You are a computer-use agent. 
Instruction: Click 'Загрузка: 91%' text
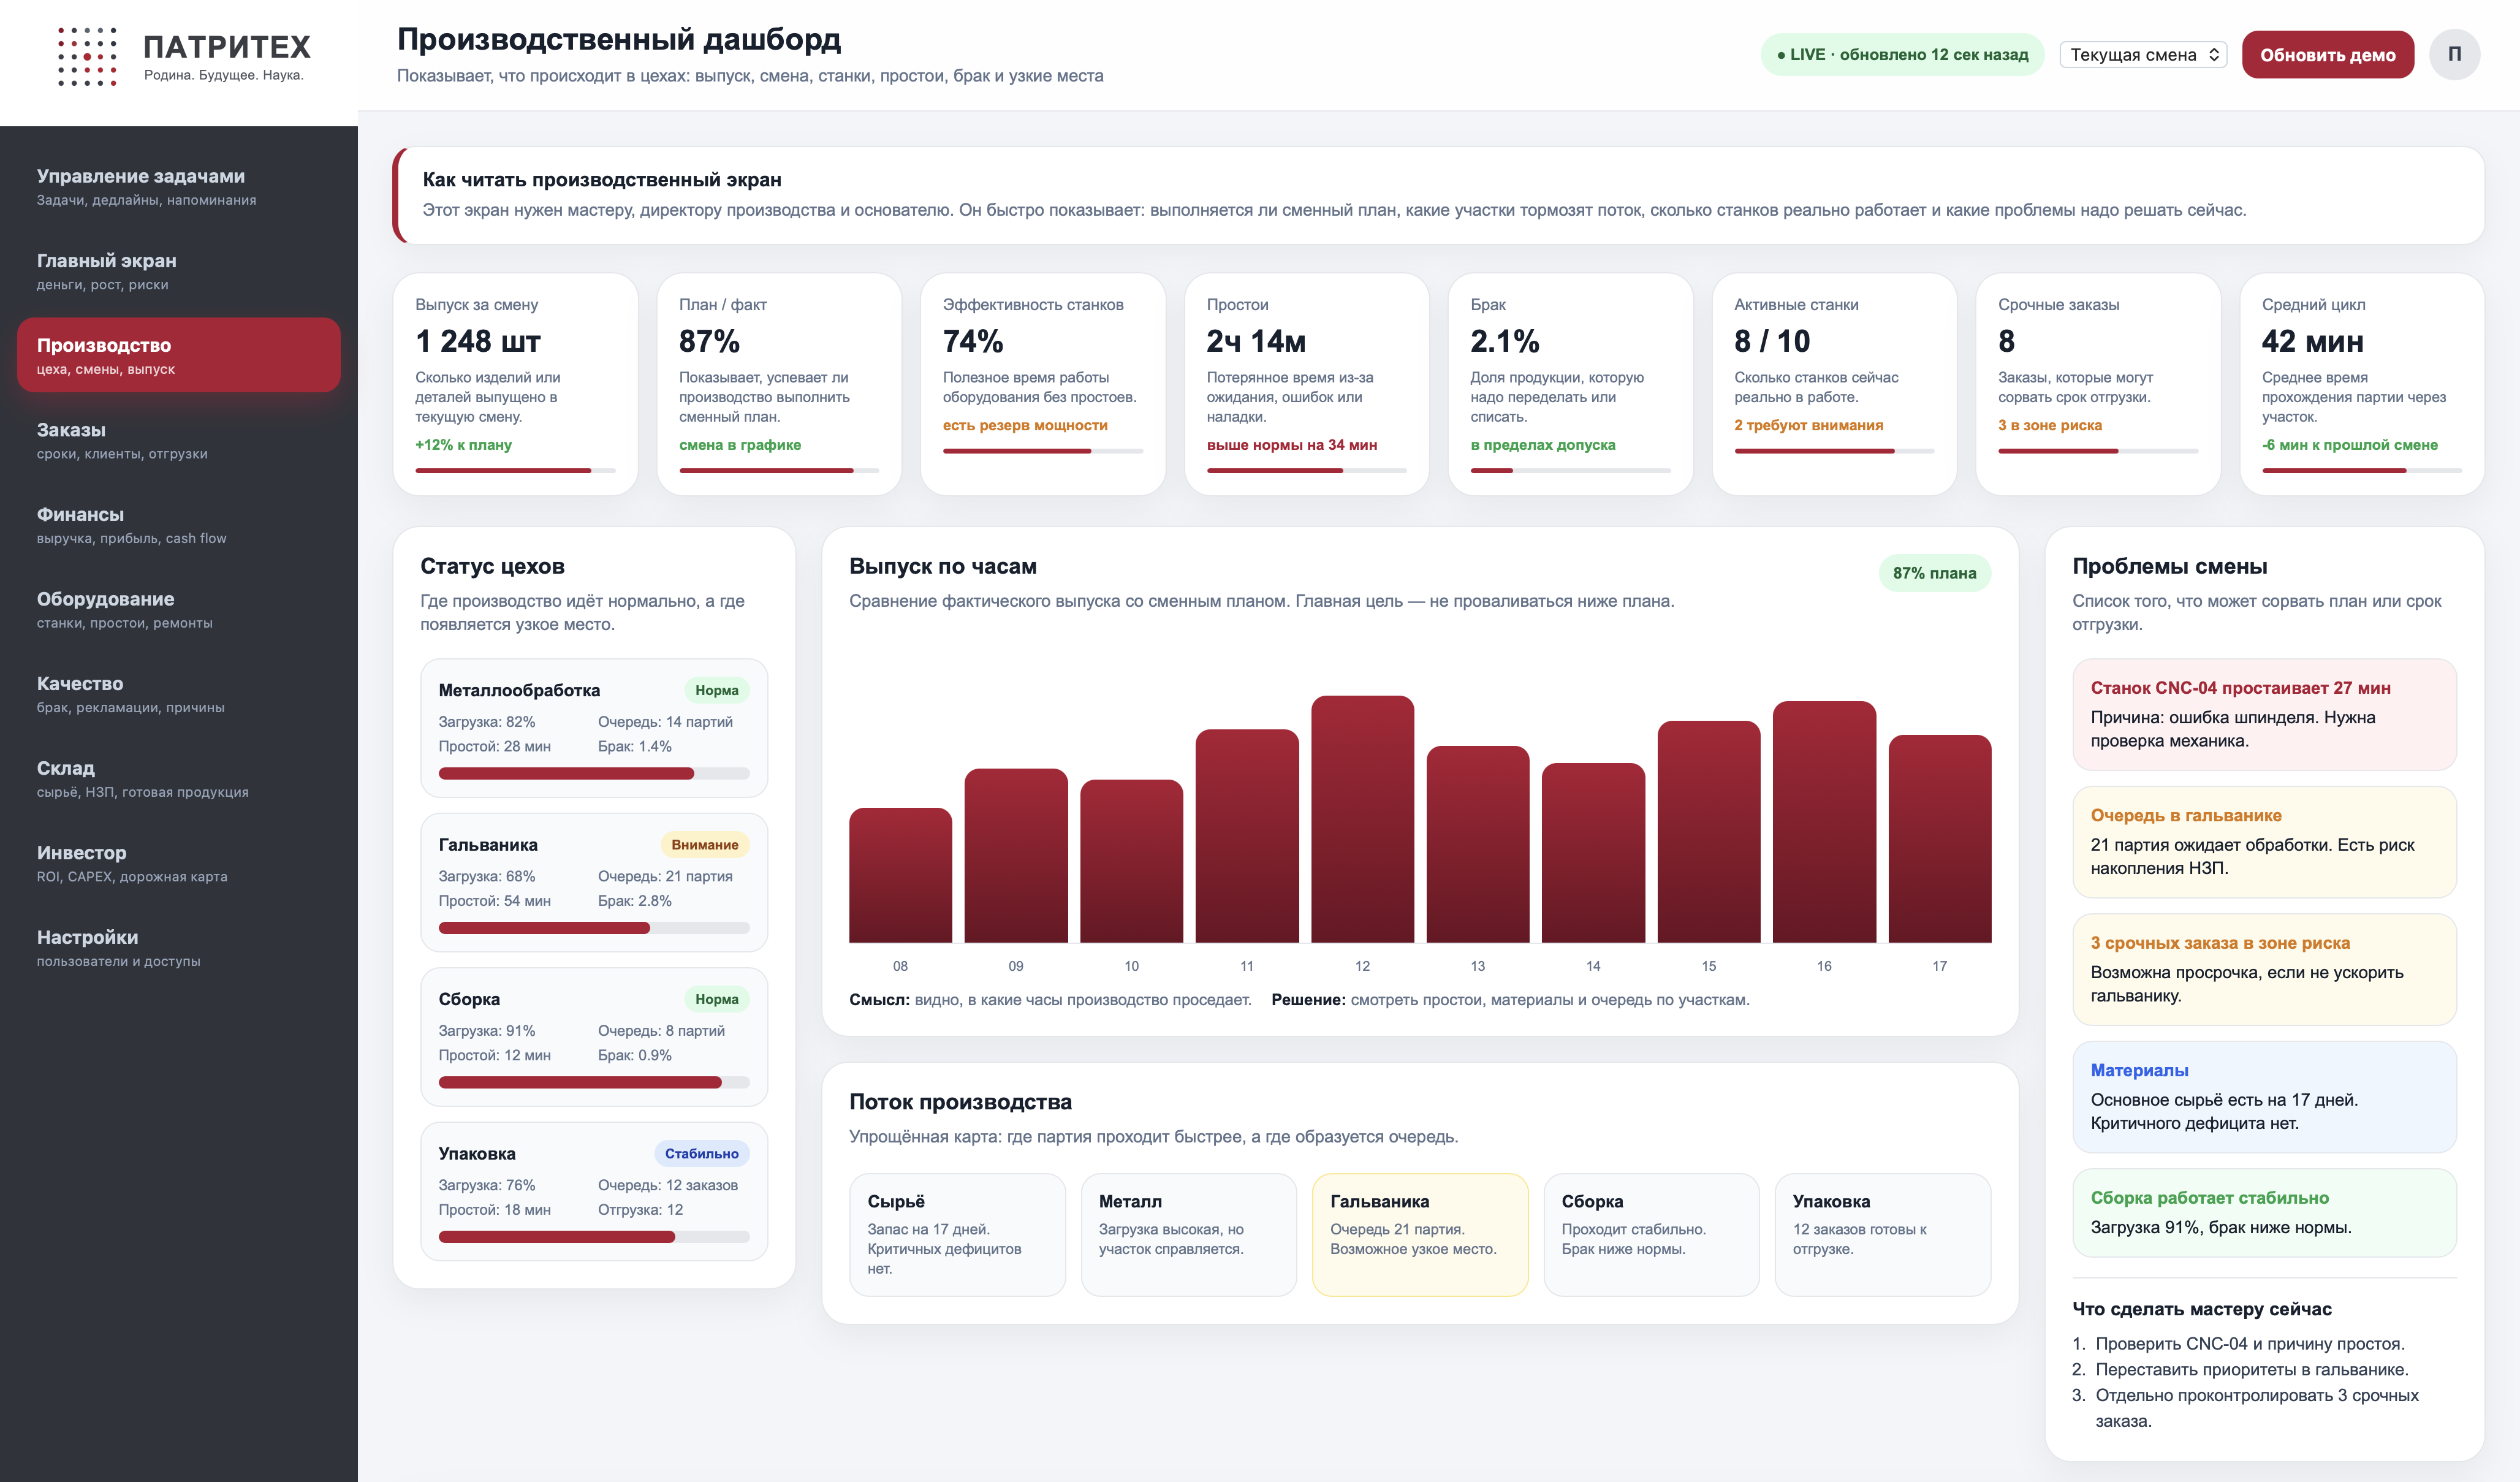487,1031
